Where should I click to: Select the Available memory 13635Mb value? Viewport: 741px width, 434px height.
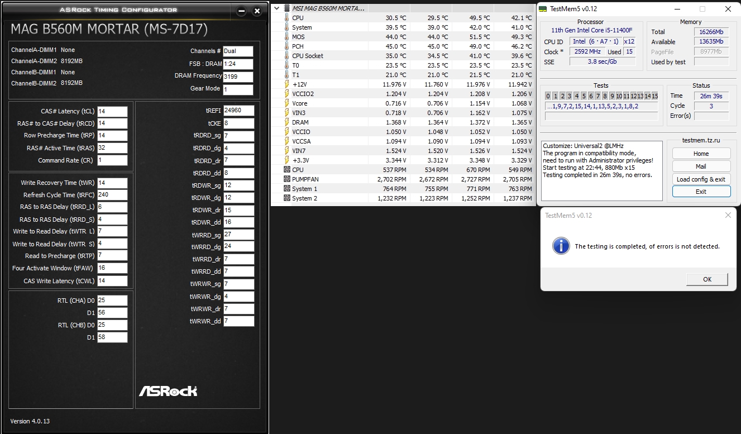pos(711,41)
